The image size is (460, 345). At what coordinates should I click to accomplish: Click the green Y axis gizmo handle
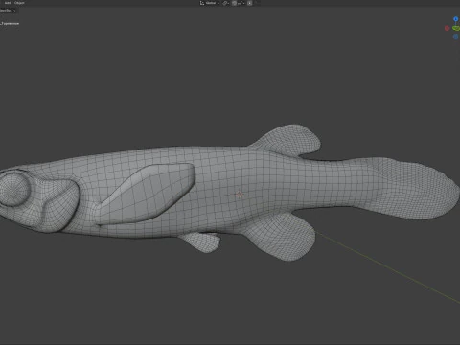pyautogui.click(x=456, y=28)
